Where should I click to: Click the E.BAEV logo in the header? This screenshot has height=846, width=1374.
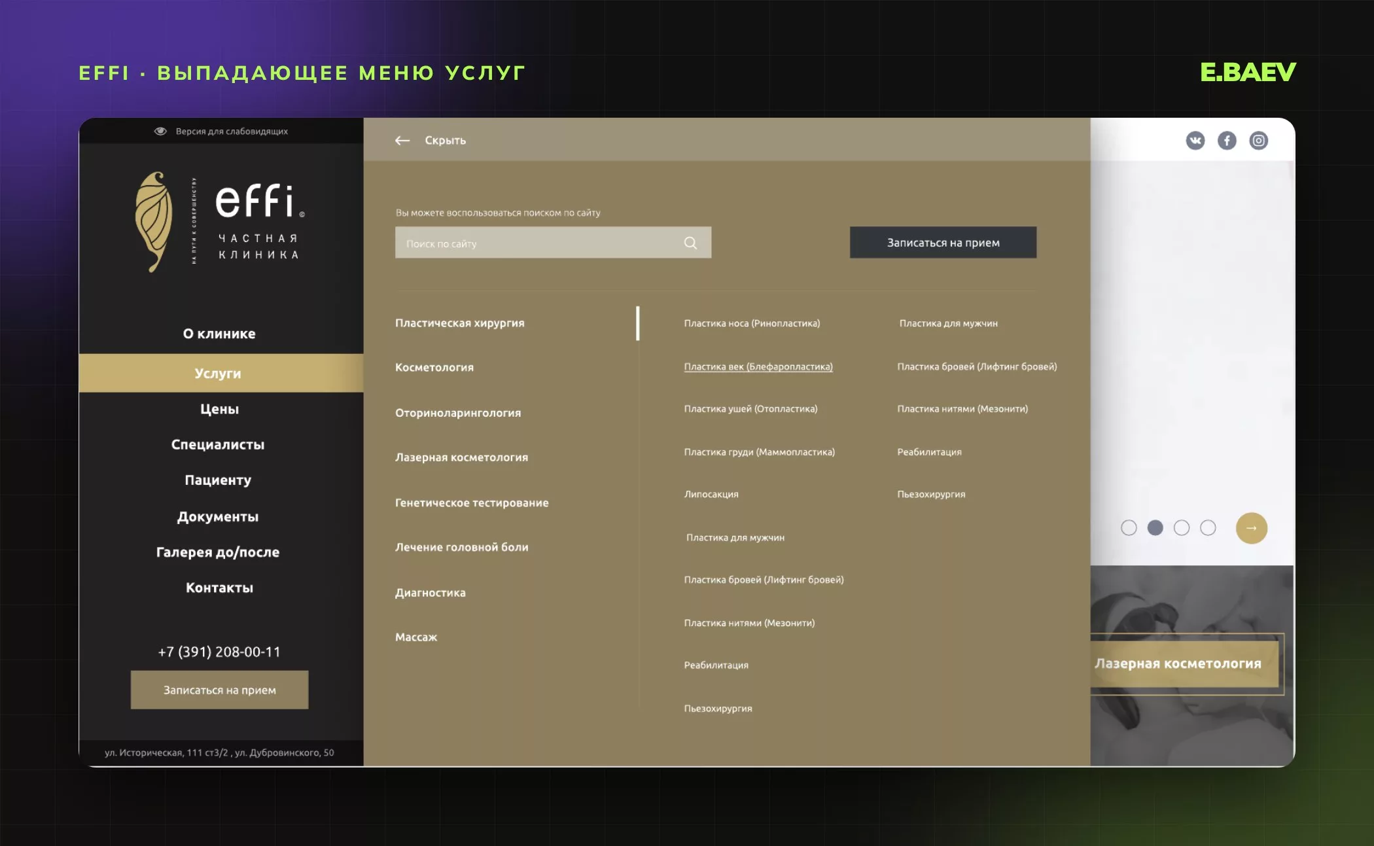1247,72
